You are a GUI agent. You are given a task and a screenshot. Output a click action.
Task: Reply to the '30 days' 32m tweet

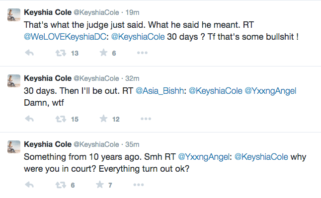click(29, 119)
